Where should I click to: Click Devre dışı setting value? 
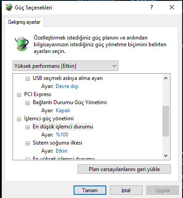(67, 86)
